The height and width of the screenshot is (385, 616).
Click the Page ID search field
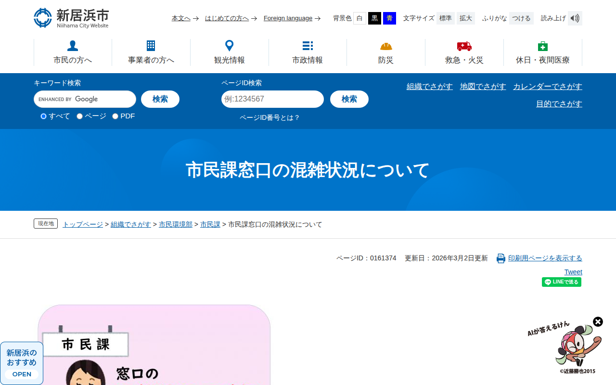click(272, 99)
